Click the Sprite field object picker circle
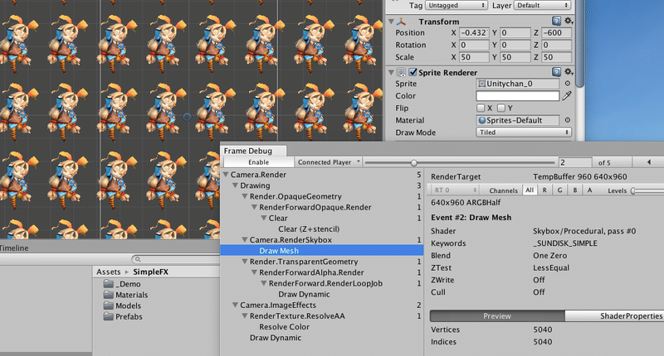 (x=568, y=84)
